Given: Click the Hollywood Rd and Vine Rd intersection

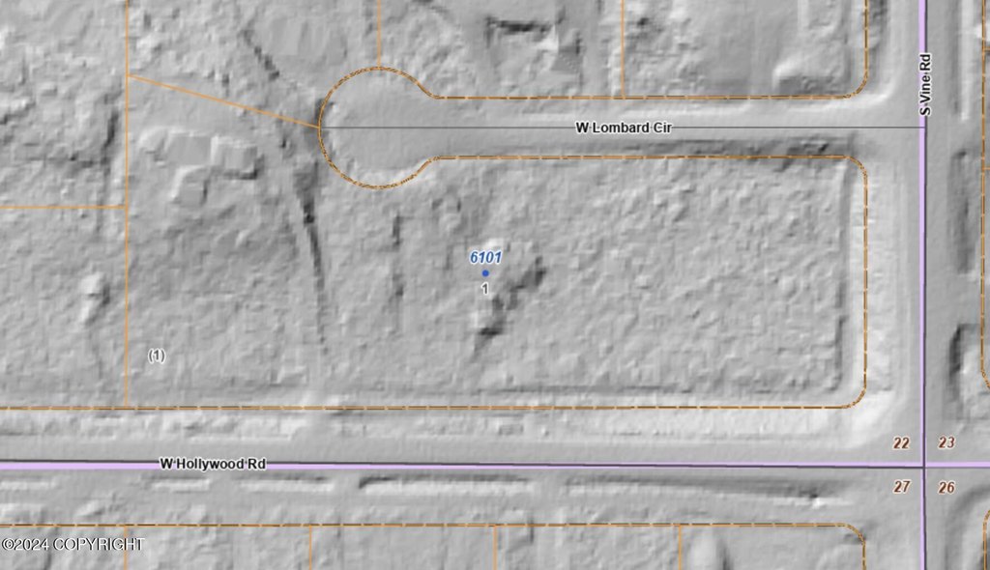Looking at the screenshot, I should (924, 466).
